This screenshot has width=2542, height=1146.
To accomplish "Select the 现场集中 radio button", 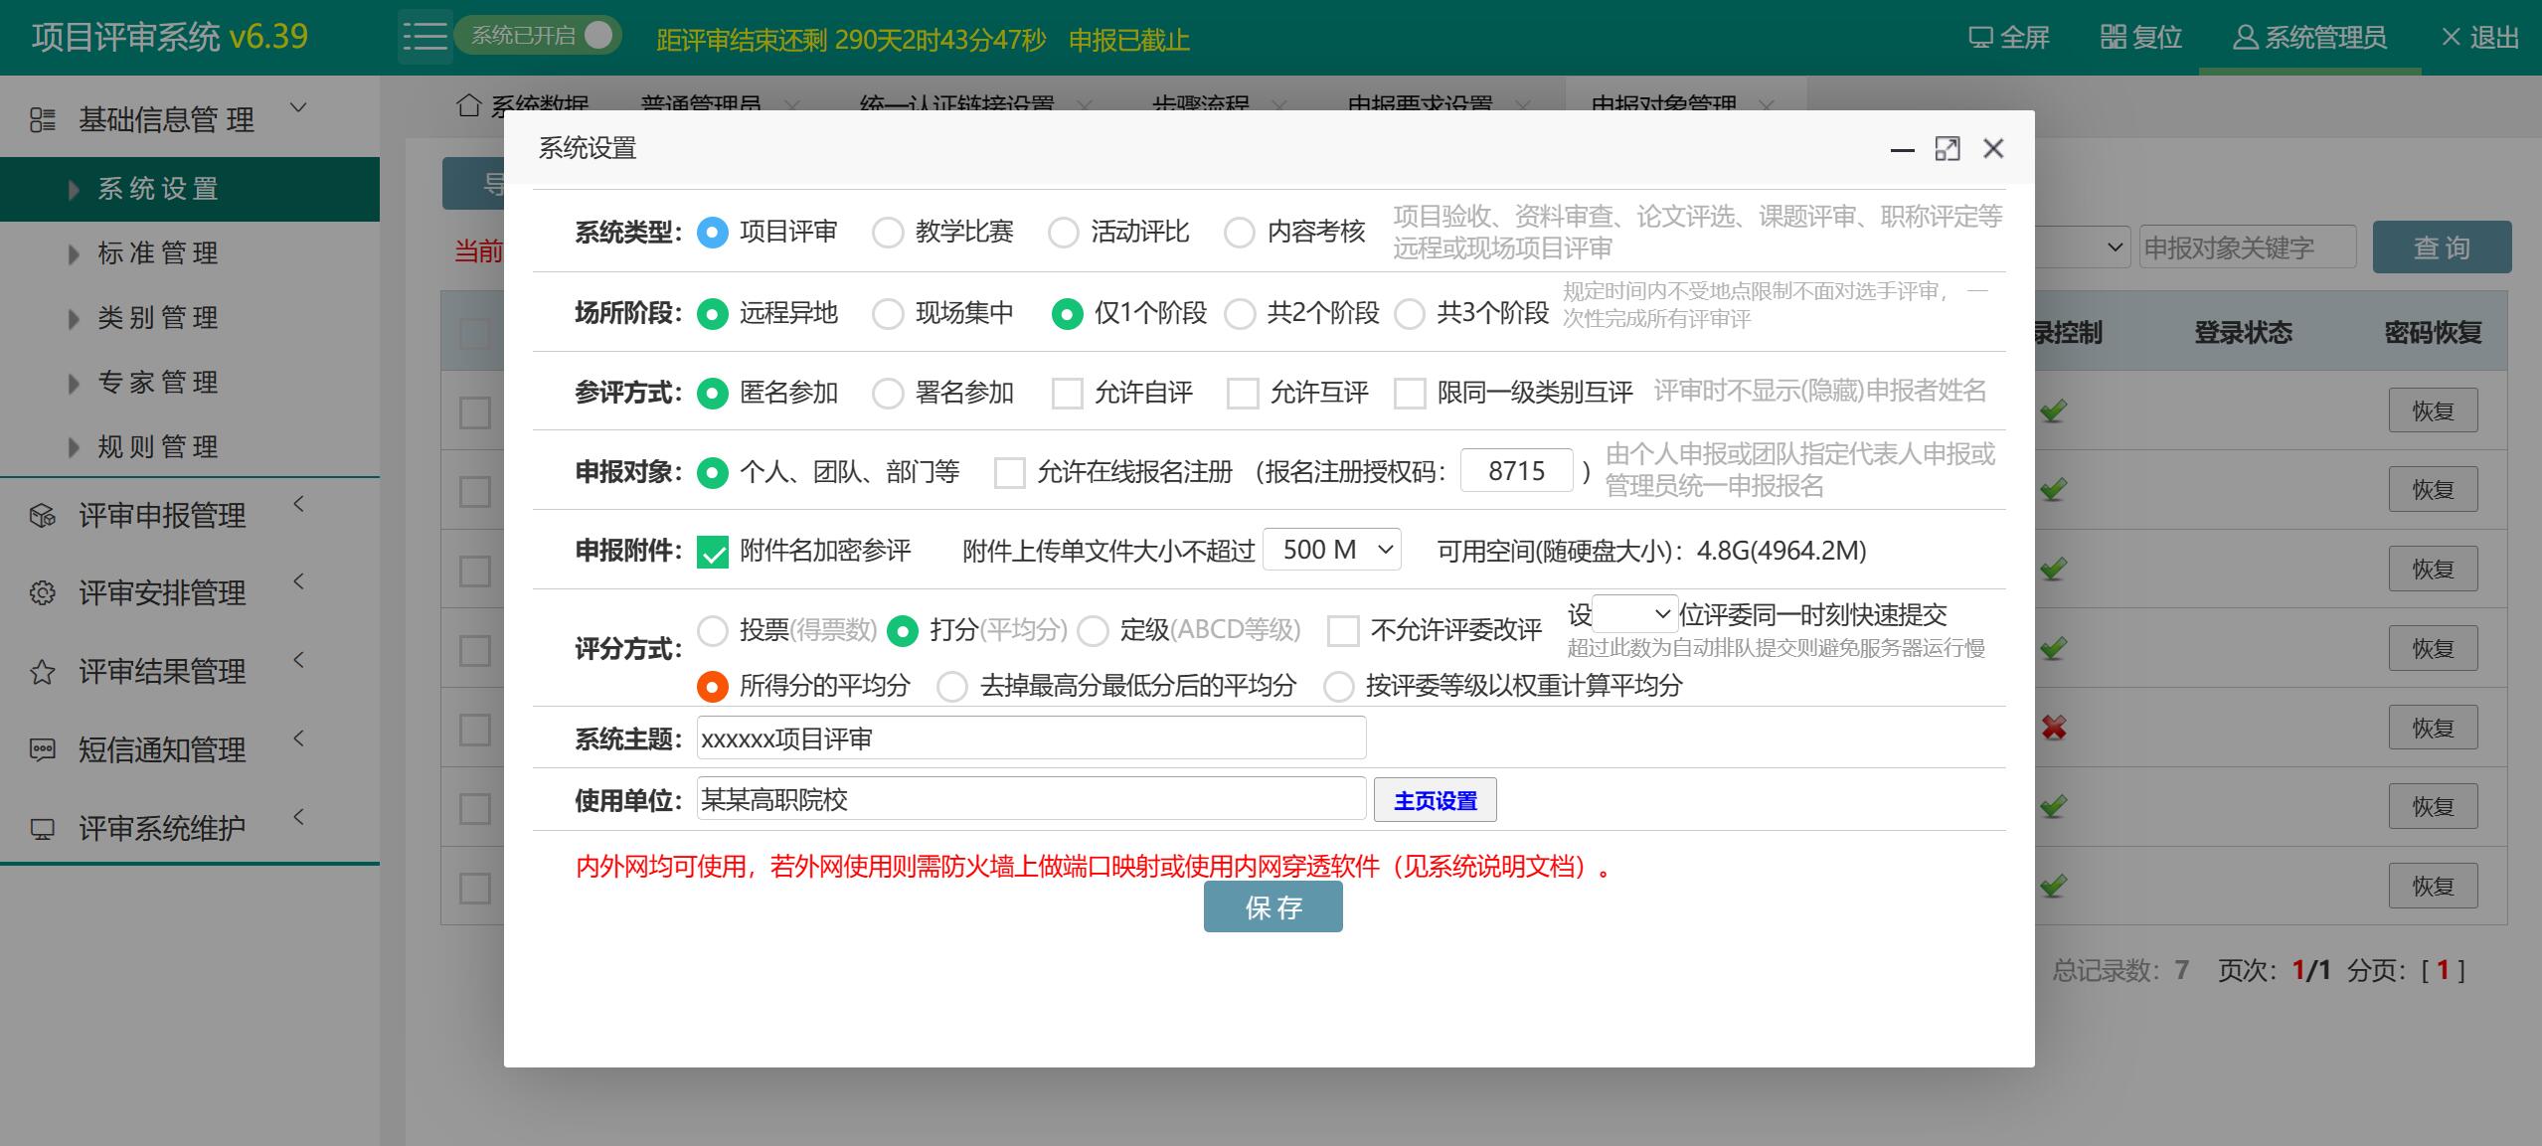I will coord(887,314).
